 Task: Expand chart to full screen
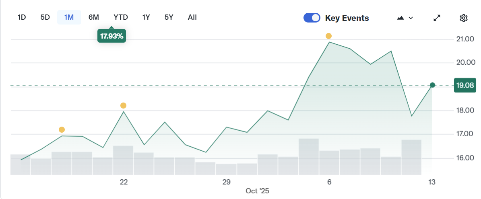[x=437, y=18]
